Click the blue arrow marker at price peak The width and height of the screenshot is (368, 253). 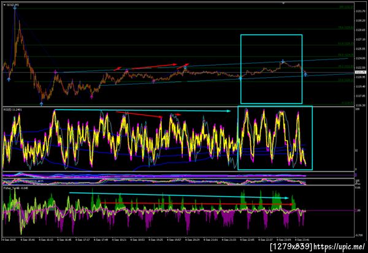point(15,8)
